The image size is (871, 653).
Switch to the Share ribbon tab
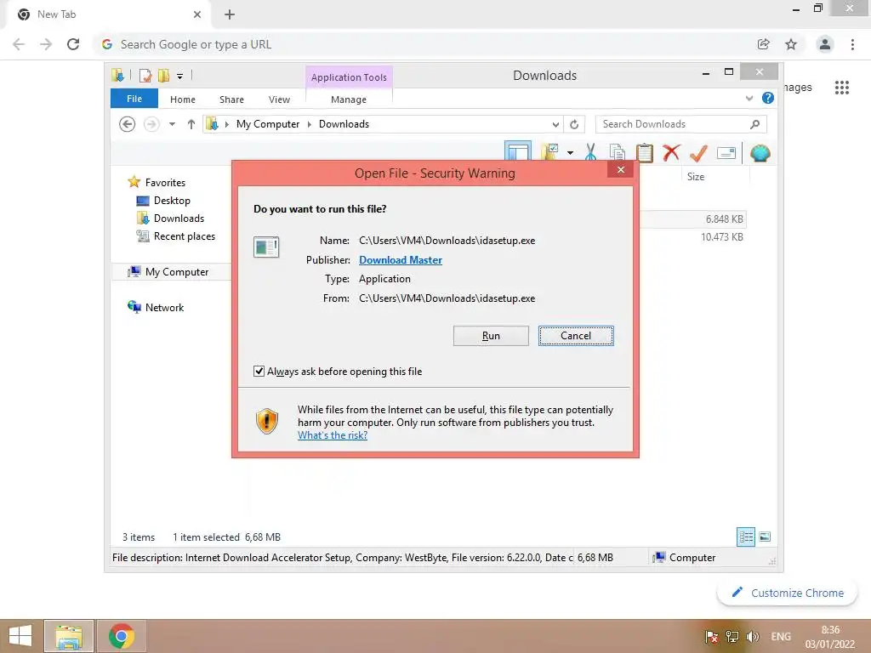pos(231,99)
